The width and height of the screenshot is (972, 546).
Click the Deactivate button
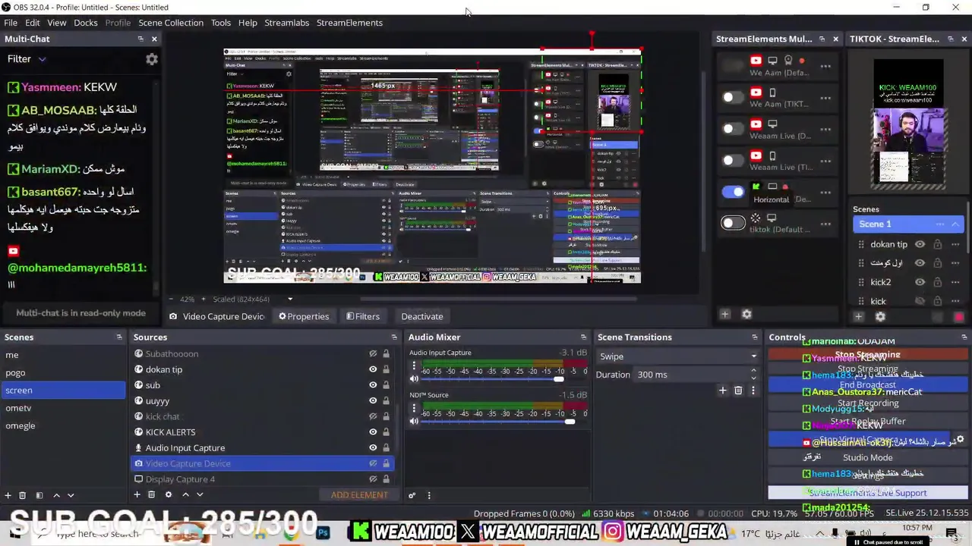422,316
